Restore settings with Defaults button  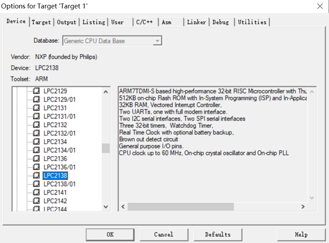pos(218,235)
